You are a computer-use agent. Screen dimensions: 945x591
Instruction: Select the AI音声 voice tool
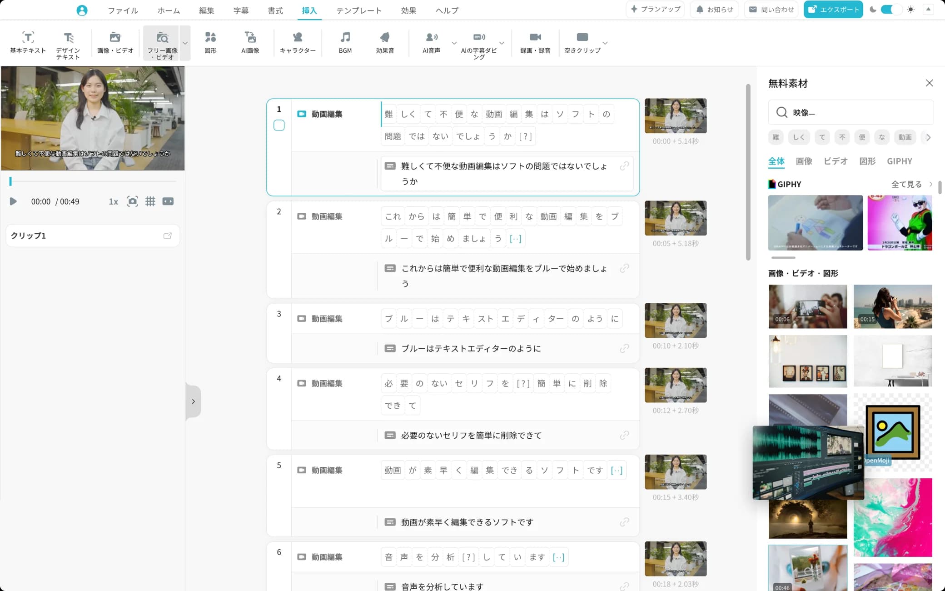tap(431, 42)
